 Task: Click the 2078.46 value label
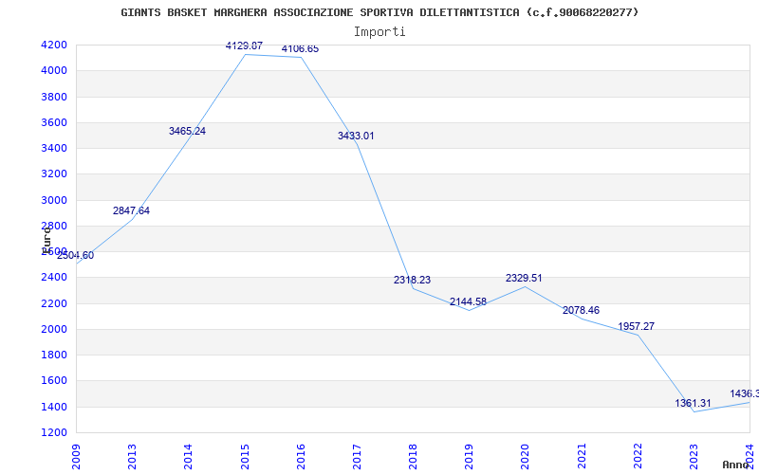tap(581, 311)
